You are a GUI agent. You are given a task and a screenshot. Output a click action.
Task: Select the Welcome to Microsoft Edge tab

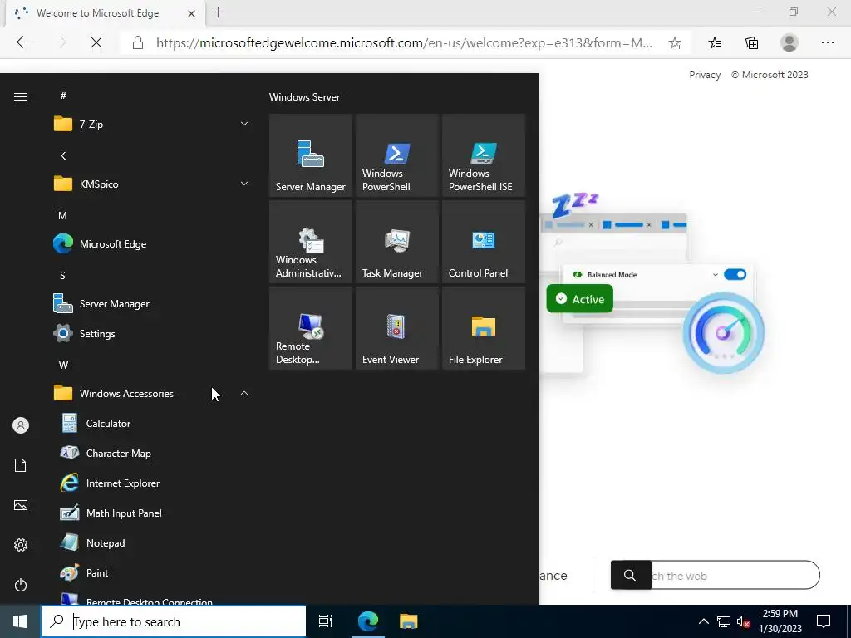[106, 13]
